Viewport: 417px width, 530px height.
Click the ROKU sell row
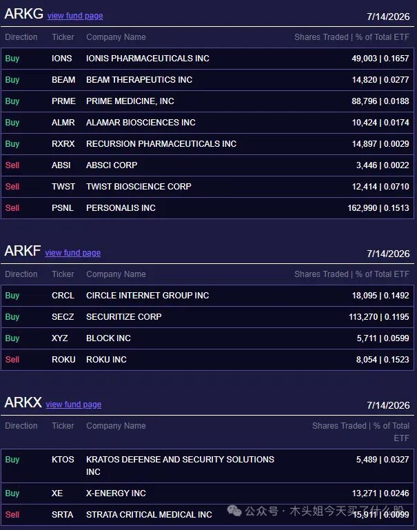pyautogui.click(x=207, y=360)
